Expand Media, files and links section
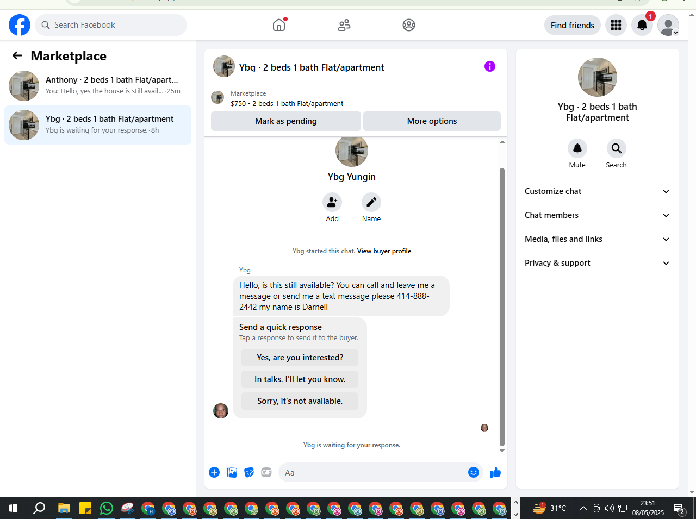696x519 pixels. coord(598,239)
